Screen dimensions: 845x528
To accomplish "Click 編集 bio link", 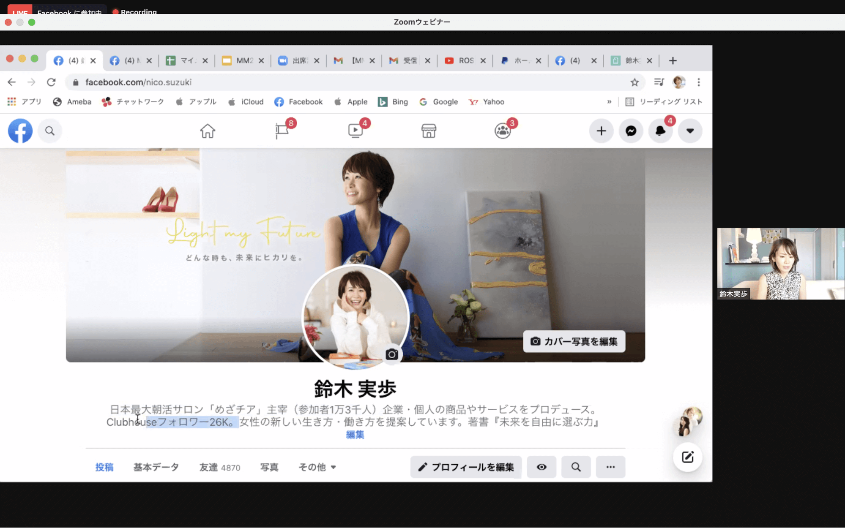I will pyautogui.click(x=355, y=435).
